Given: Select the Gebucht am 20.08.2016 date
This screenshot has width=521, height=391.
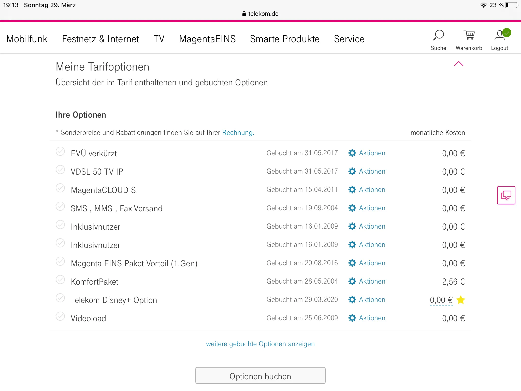Looking at the screenshot, I should pyautogui.click(x=302, y=263).
